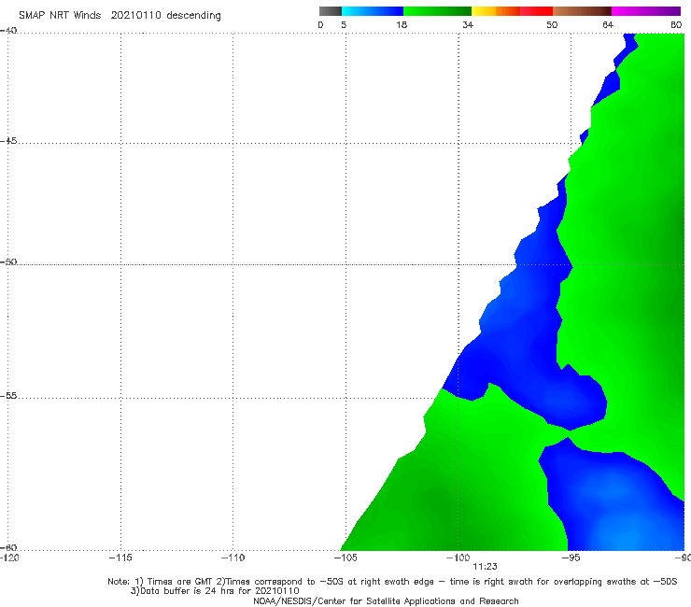Image resolution: width=691 pixels, height=607 pixels.
Task: Click the red segment of the color bar
Action: point(536,11)
